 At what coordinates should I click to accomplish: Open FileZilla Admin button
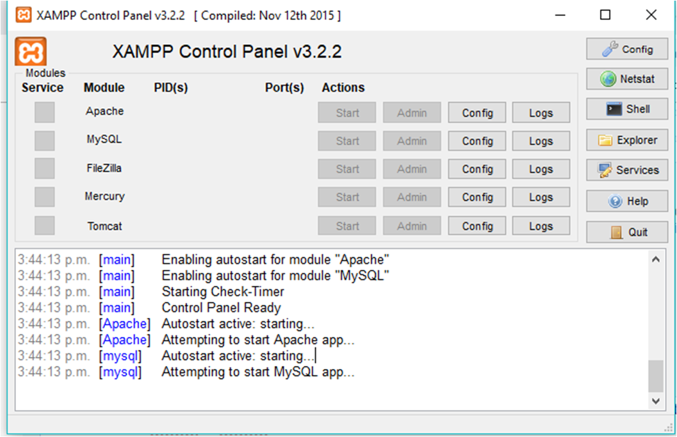(x=412, y=169)
